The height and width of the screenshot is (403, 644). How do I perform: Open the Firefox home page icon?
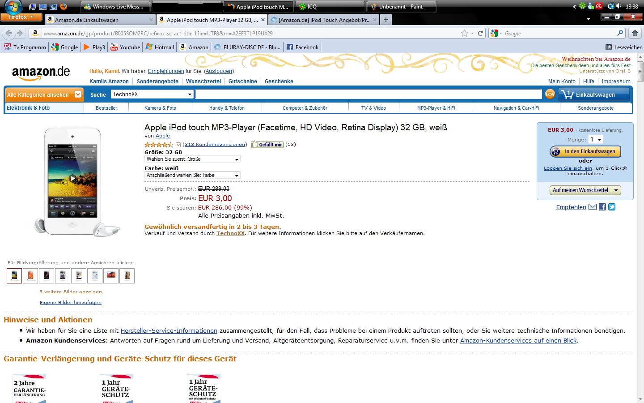point(635,33)
